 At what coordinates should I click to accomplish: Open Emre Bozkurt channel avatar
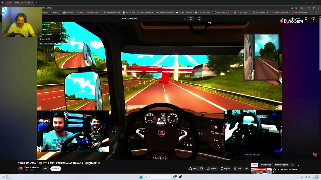tap(20, 168)
